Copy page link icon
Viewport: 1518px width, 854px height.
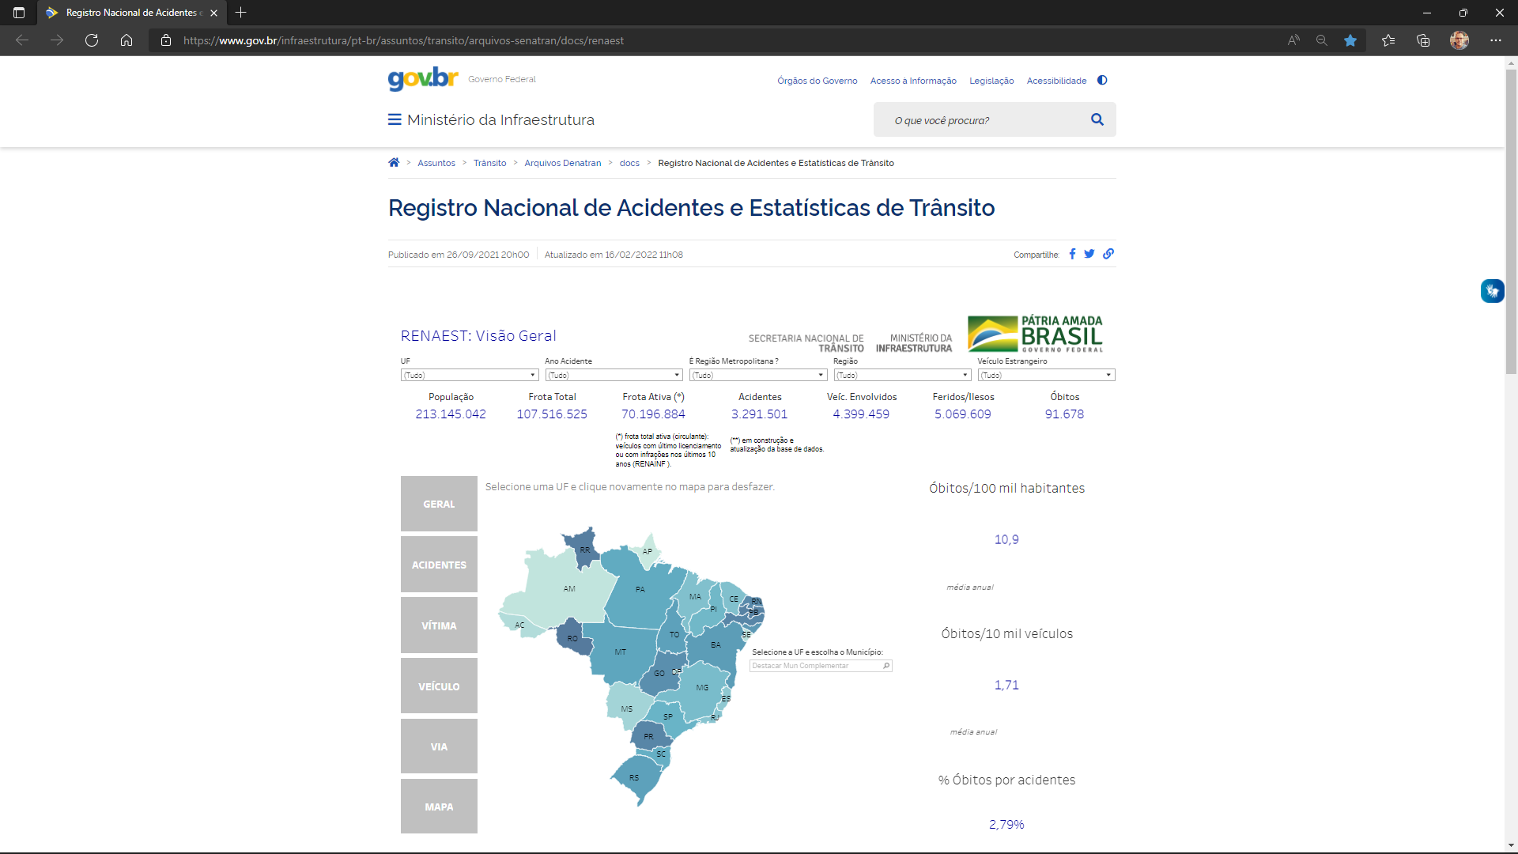click(1108, 254)
